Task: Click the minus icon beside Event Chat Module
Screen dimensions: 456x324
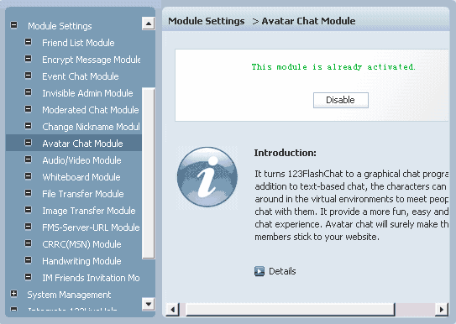Action: click(29, 76)
